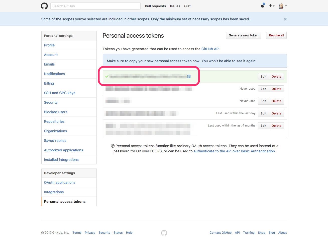Edit the first Never used token

263,89
